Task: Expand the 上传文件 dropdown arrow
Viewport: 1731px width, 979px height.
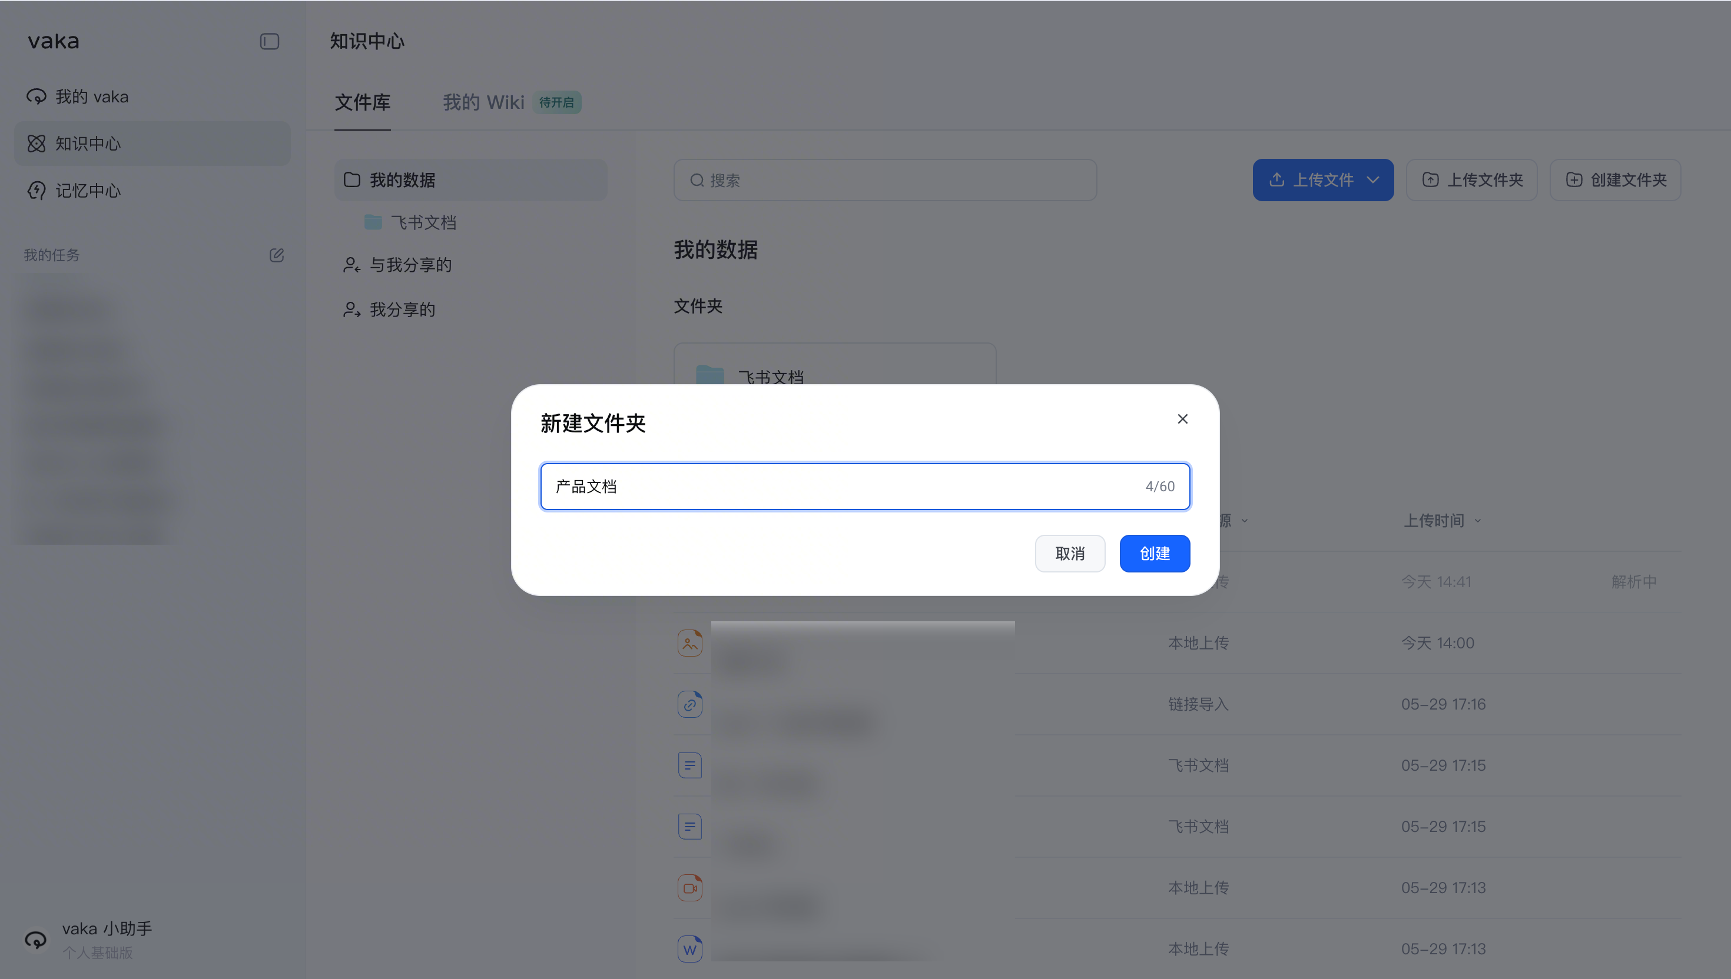Action: (1373, 180)
